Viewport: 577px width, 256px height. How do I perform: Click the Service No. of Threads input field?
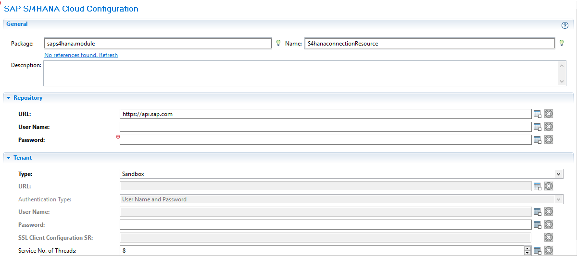(x=322, y=250)
